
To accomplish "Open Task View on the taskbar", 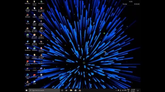I will point(67,90).
